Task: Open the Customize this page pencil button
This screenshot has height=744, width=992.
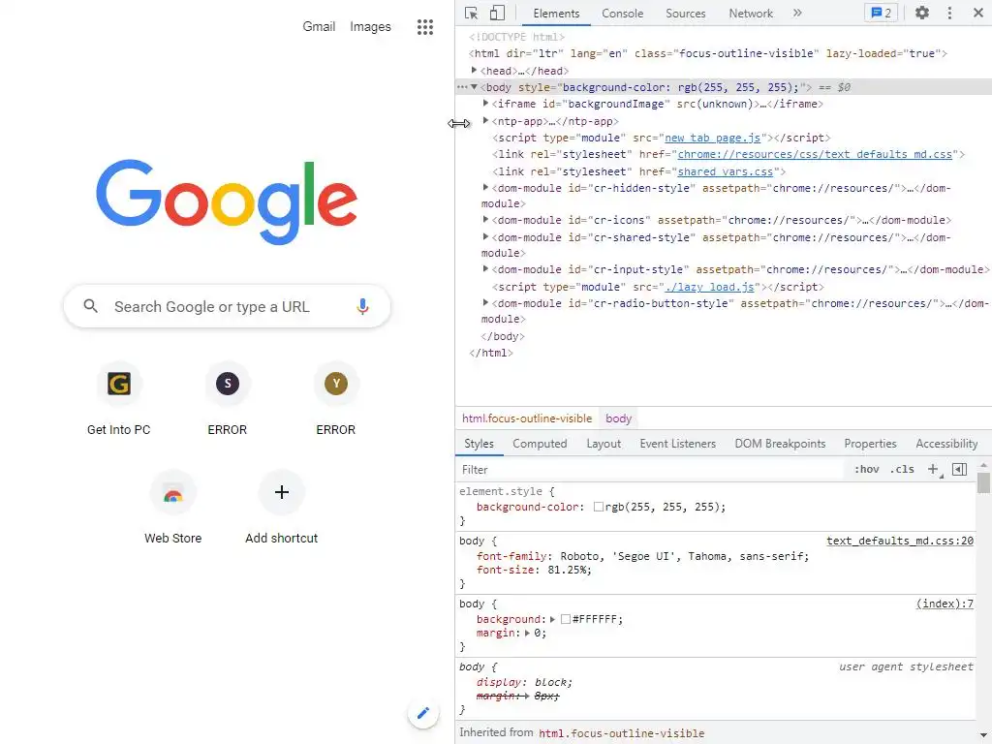Action: coord(423,714)
